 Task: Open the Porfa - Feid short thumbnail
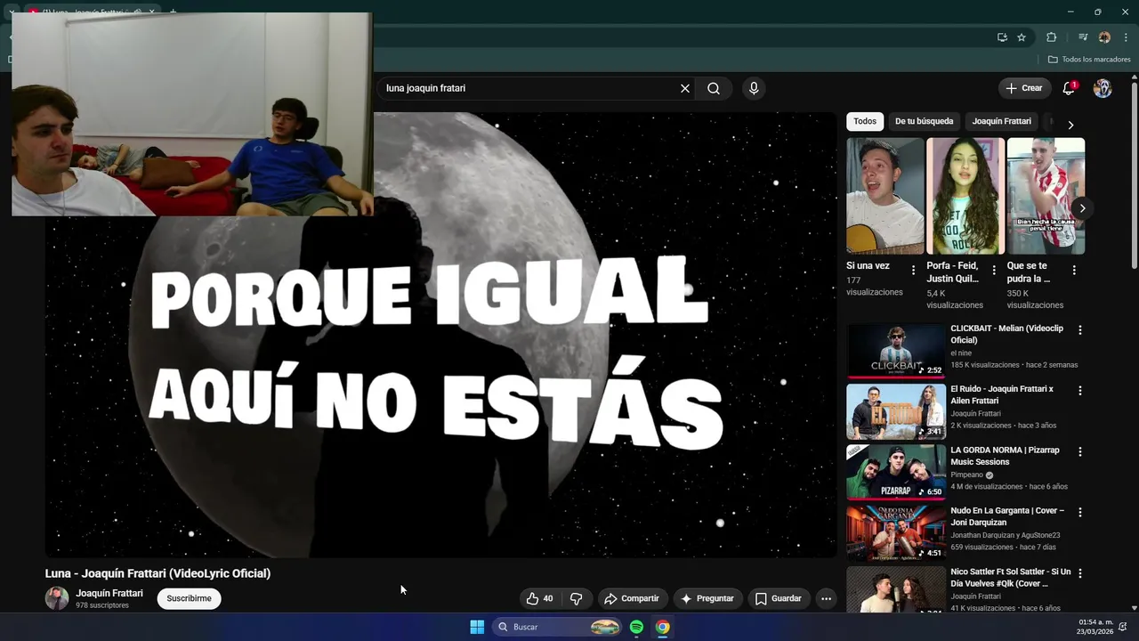click(965, 196)
